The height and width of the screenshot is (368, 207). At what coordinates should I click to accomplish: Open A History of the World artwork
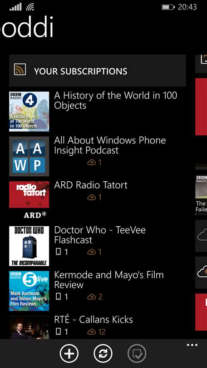click(29, 111)
